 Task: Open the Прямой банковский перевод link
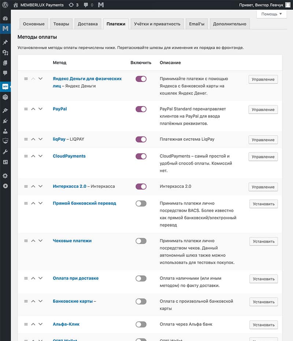point(84,203)
